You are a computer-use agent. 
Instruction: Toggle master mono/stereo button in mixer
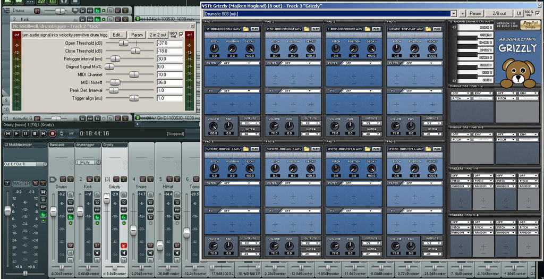coord(43,192)
